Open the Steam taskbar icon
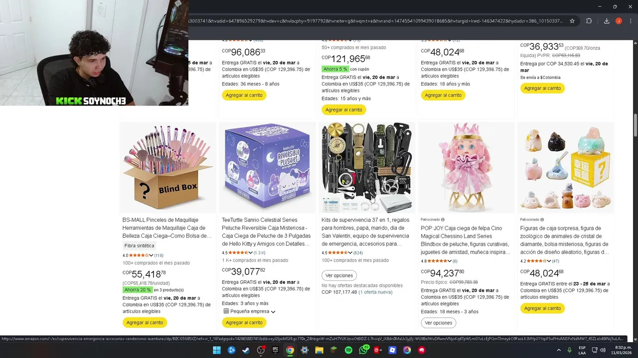638x358 pixels. click(x=246, y=350)
